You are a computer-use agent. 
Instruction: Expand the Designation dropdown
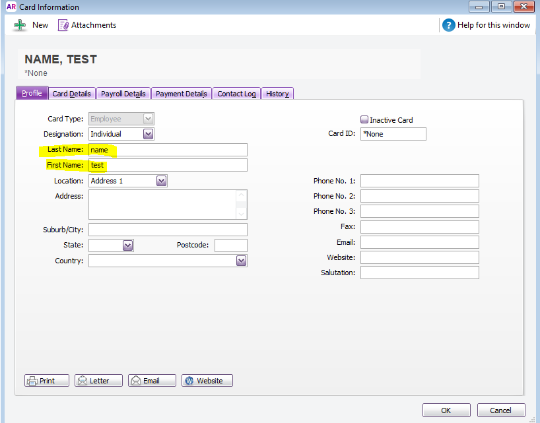pyautogui.click(x=148, y=134)
